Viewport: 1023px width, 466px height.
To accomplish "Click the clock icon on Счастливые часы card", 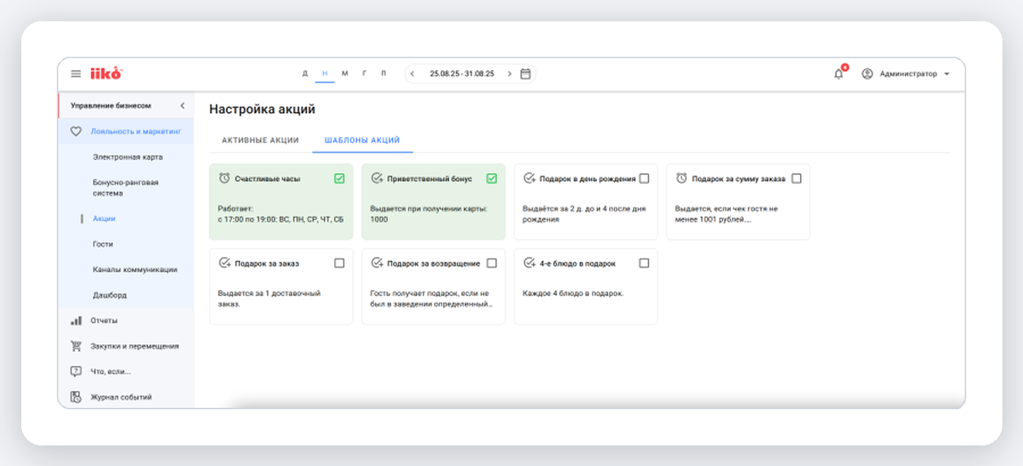I will [x=224, y=179].
